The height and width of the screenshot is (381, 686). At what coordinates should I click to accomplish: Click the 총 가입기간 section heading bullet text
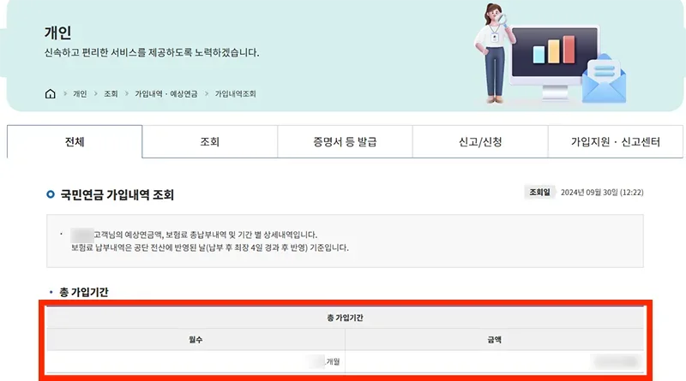pyautogui.click(x=83, y=292)
